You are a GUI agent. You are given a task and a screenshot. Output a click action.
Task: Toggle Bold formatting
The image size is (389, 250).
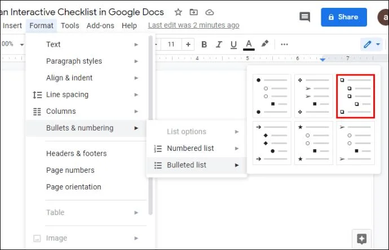tap(204, 44)
